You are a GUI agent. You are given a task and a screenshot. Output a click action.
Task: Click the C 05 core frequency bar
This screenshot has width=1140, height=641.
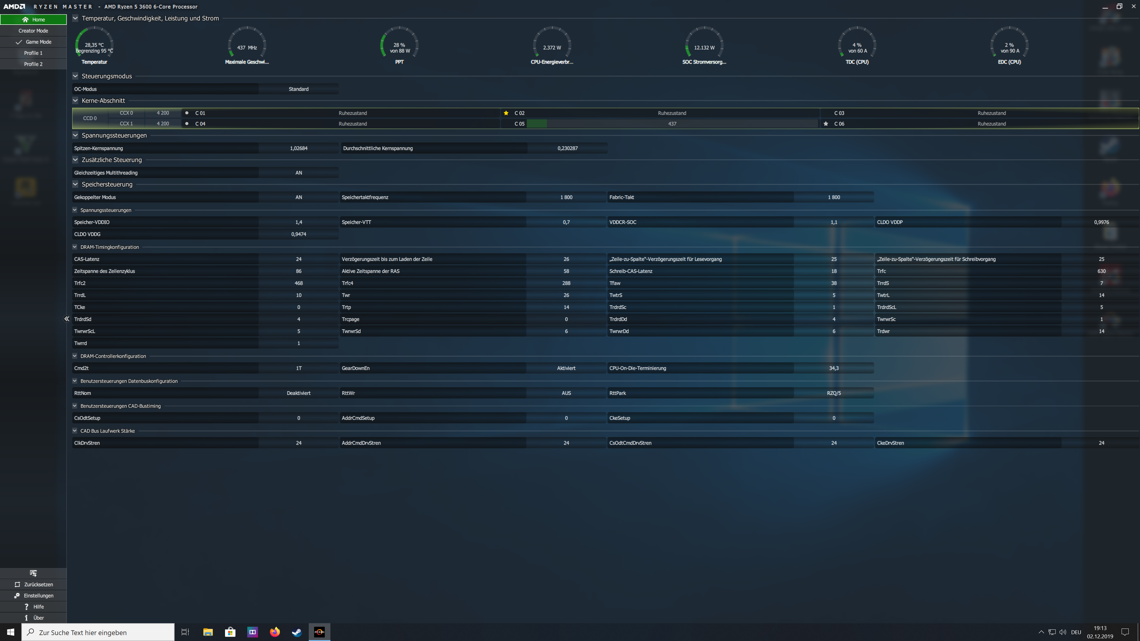[x=672, y=124]
